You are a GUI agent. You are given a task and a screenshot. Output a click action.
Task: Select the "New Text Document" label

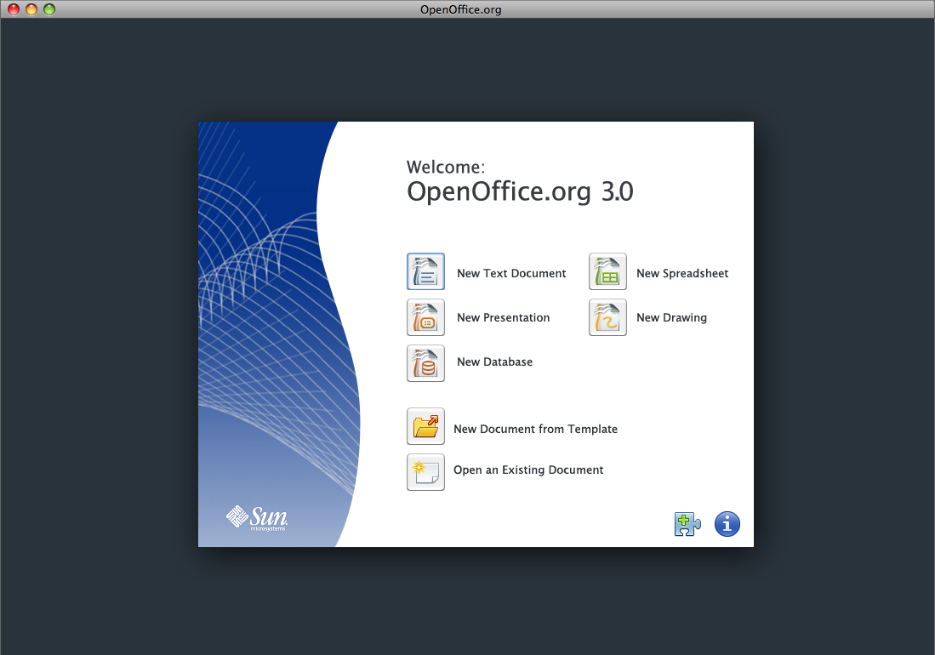coord(510,273)
